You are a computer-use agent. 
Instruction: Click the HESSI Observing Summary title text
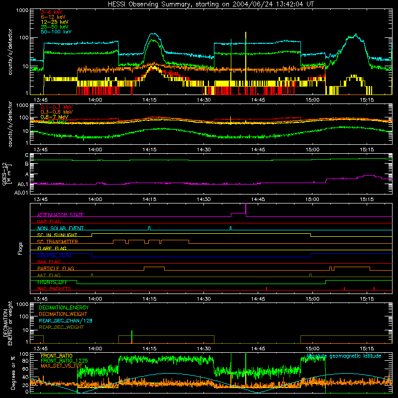click(x=210, y=4)
